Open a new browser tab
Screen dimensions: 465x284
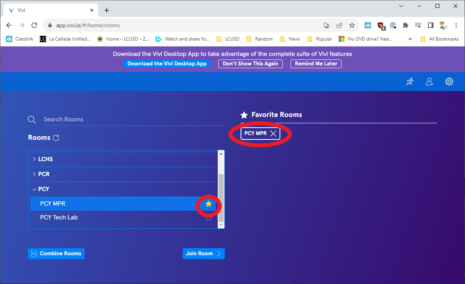point(107,10)
